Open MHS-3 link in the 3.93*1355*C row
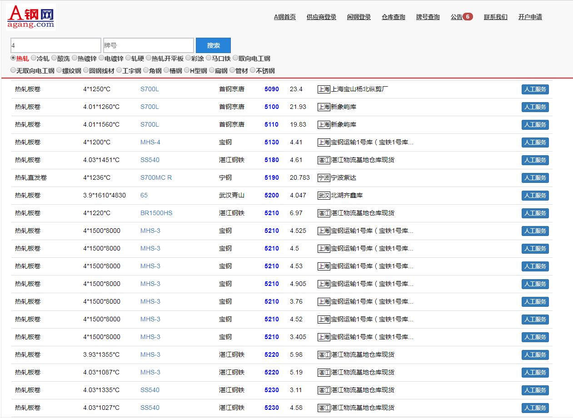573x418 pixels. point(150,354)
